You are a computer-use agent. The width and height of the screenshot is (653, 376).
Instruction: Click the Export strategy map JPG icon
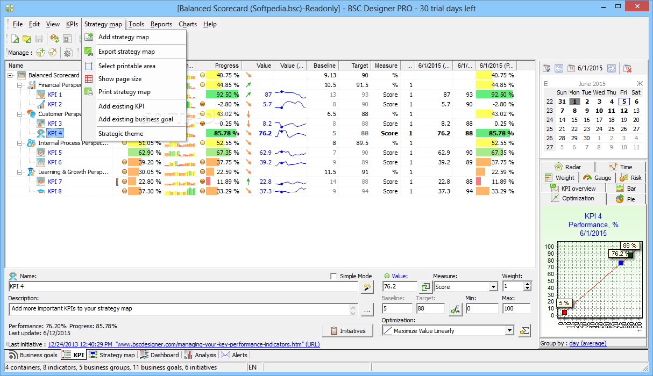click(89, 52)
